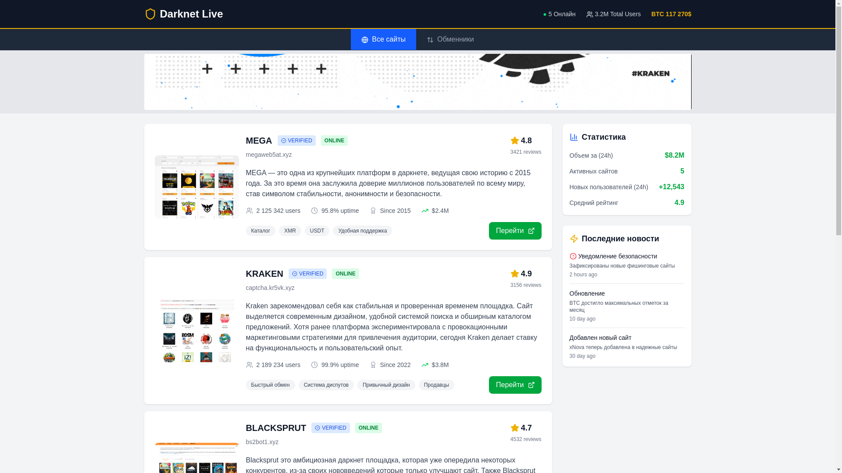
Task: Click the Система диспутов tag
Action: [x=326, y=385]
